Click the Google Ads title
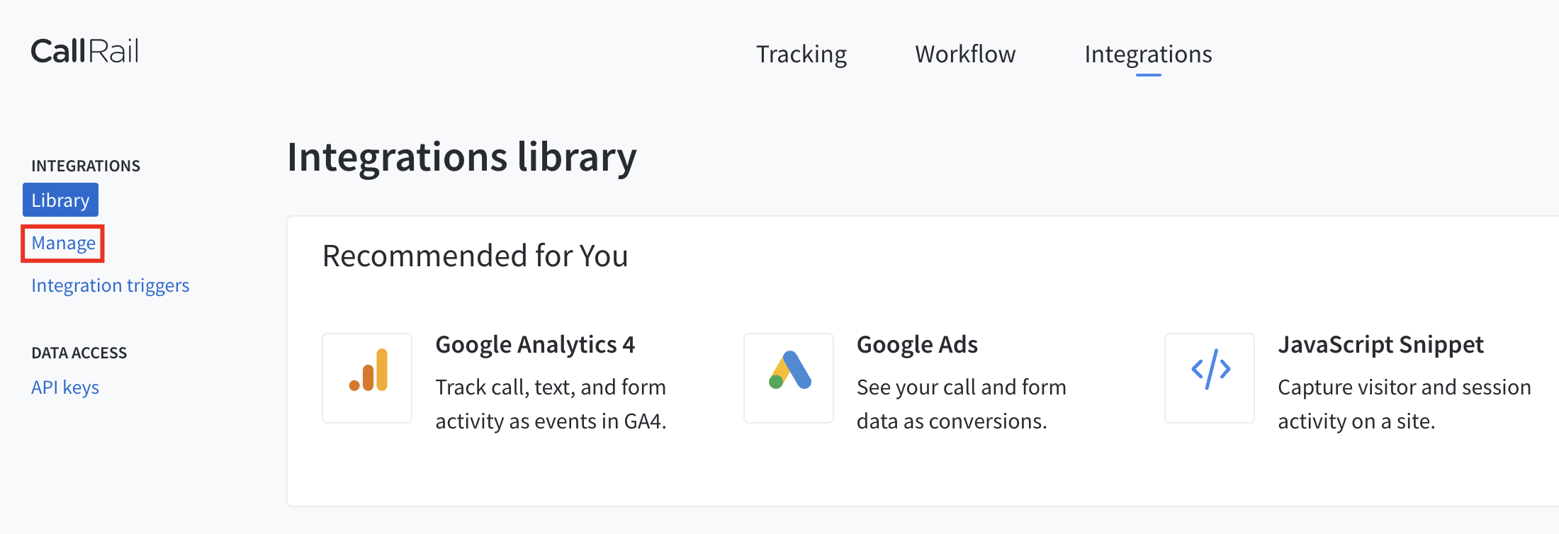1559x534 pixels. click(x=917, y=345)
